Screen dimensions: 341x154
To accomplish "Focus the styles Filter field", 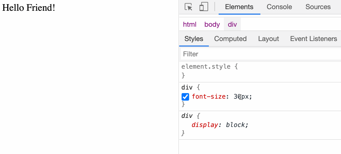I will point(261,54).
